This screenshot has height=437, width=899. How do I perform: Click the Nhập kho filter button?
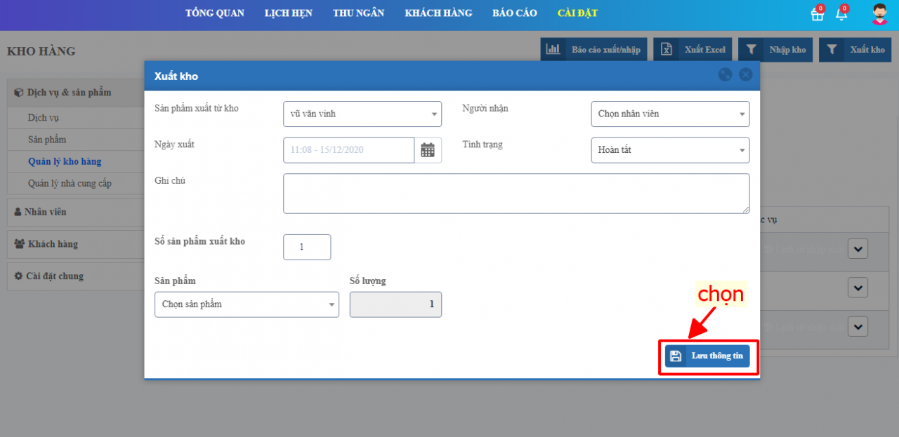coord(775,50)
